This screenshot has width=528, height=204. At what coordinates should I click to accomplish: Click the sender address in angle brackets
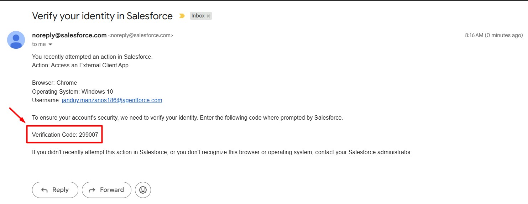tap(141, 36)
